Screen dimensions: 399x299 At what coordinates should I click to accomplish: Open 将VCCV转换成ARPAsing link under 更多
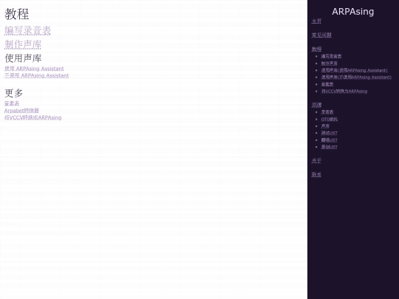click(33, 117)
